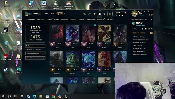
Task: Click the new folder icon in Social panel
Action: 146,29
